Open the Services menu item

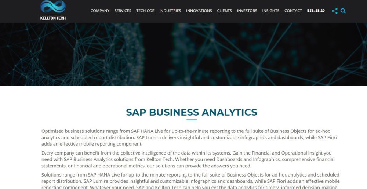pos(123,11)
